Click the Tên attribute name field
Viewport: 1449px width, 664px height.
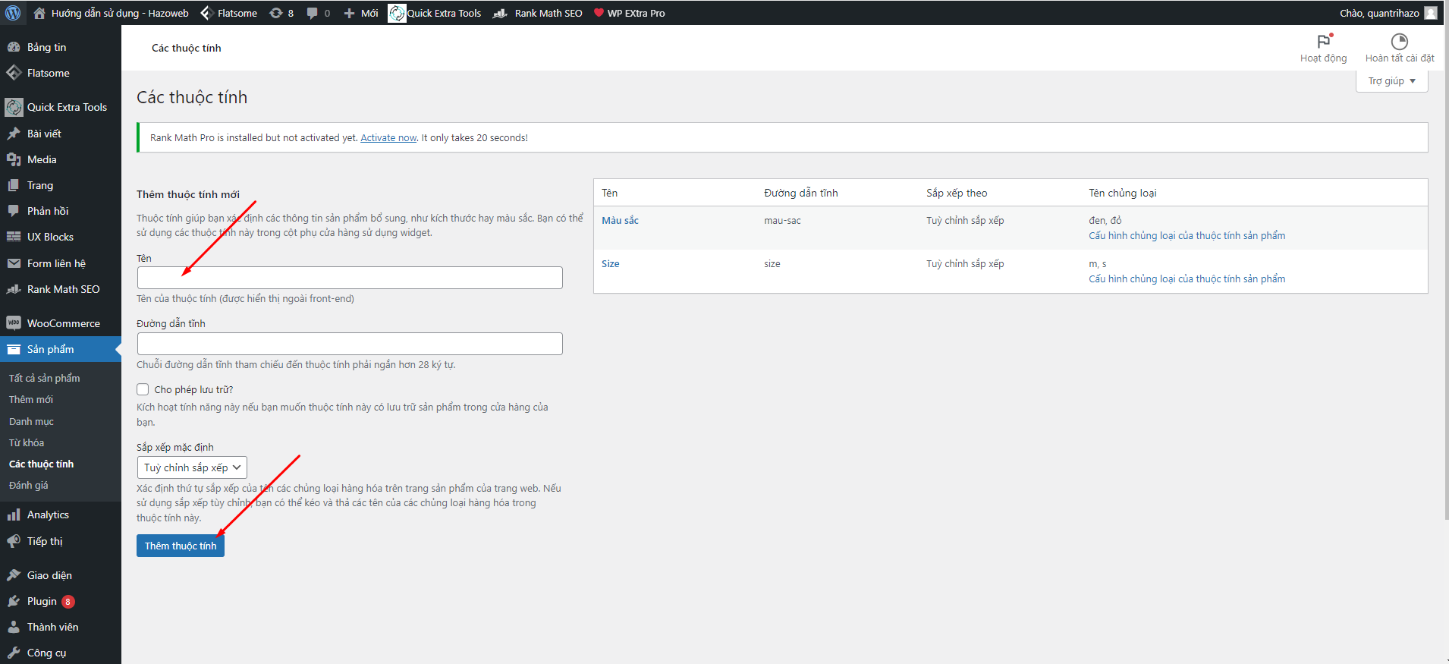point(350,278)
